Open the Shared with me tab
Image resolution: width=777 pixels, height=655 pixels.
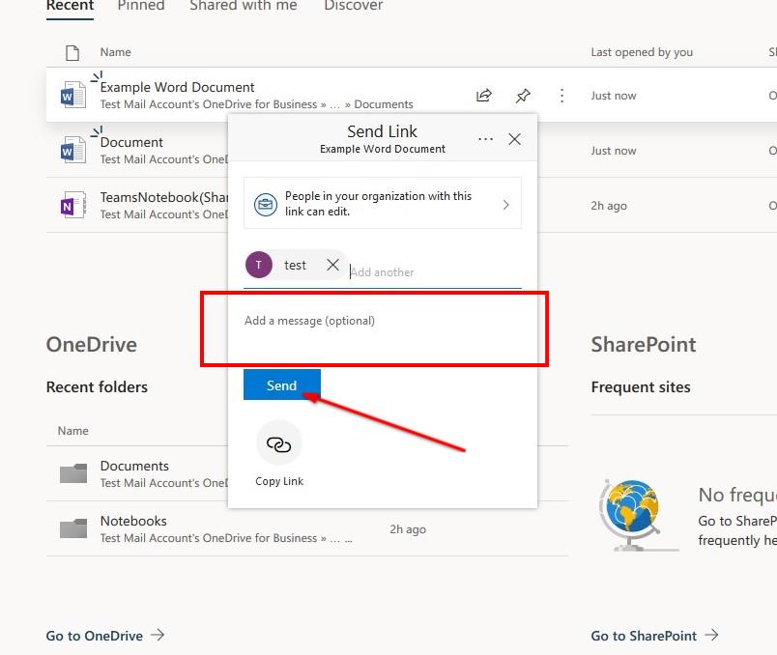pos(244,6)
